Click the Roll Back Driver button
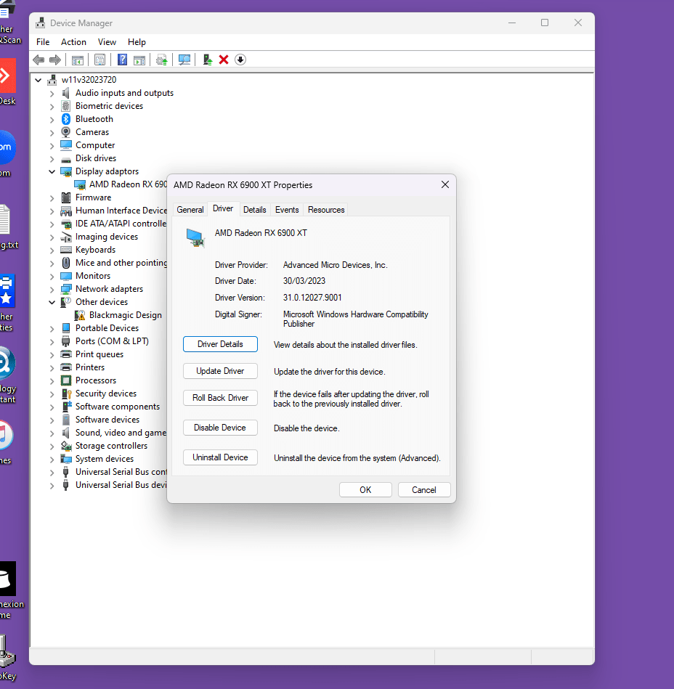The height and width of the screenshot is (689, 674). pos(220,398)
